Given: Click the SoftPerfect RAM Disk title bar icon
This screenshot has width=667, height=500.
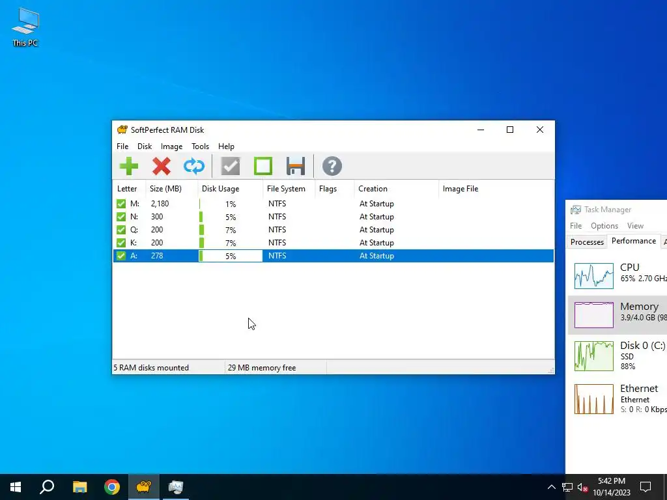Looking at the screenshot, I should 122,130.
